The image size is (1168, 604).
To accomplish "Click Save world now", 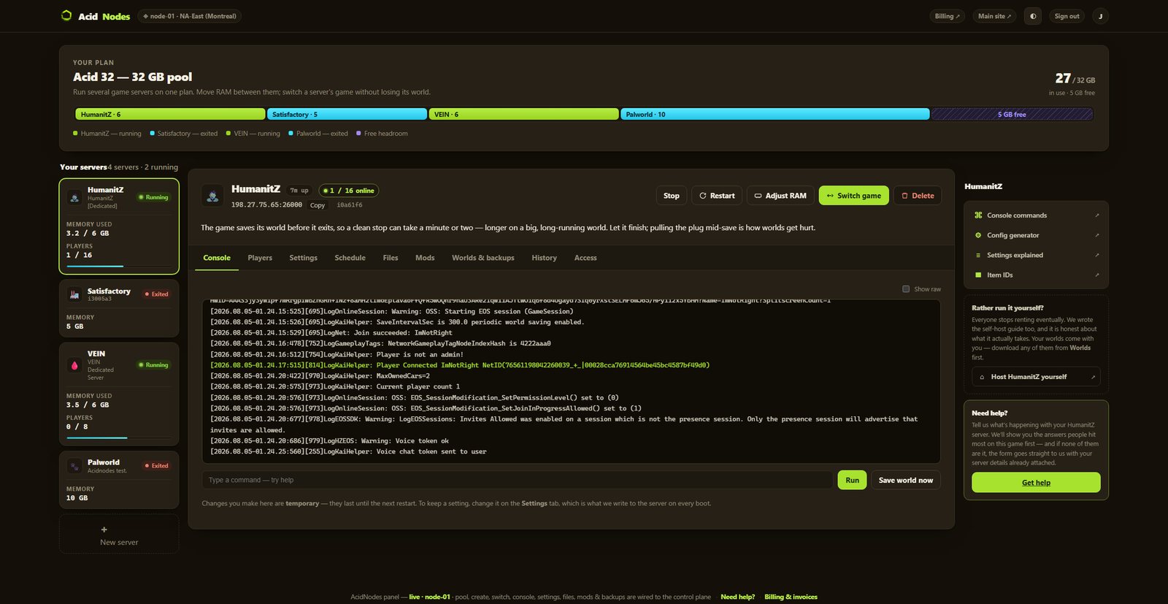I will coord(906,480).
